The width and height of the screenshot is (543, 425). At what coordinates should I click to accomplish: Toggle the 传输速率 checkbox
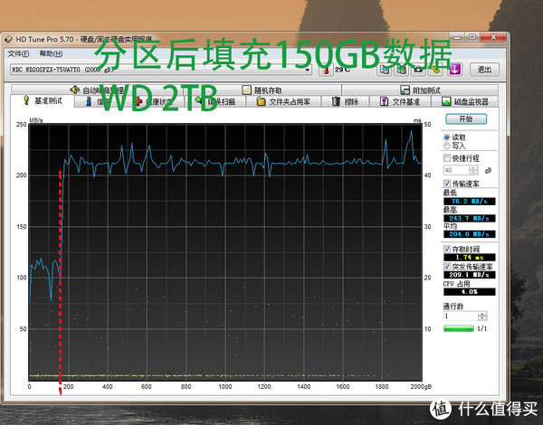pos(447,183)
